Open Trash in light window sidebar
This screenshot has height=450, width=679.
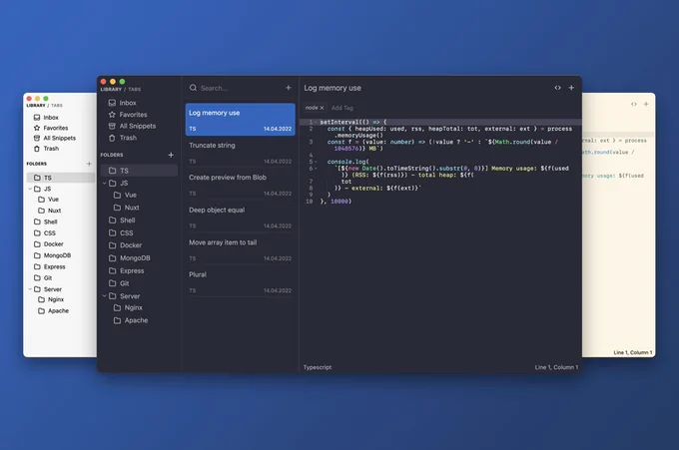pyautogui.click(x=46, y=149)
